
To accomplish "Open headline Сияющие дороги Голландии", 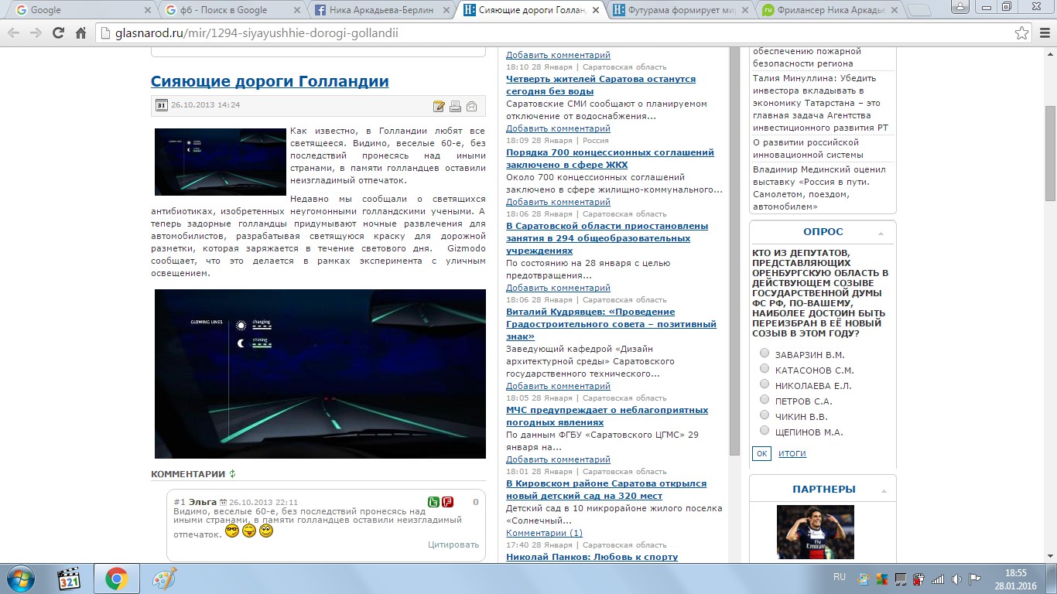I will [x=269, y=81].
